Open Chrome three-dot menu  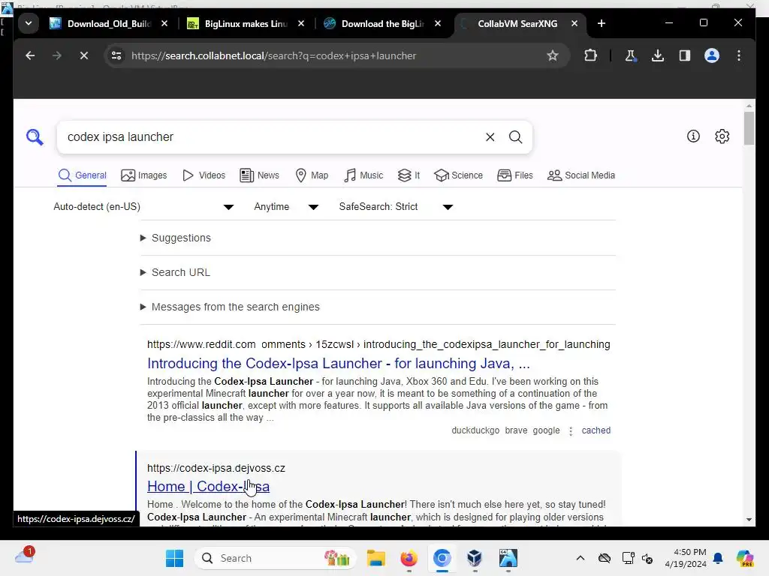click(739, 55)
